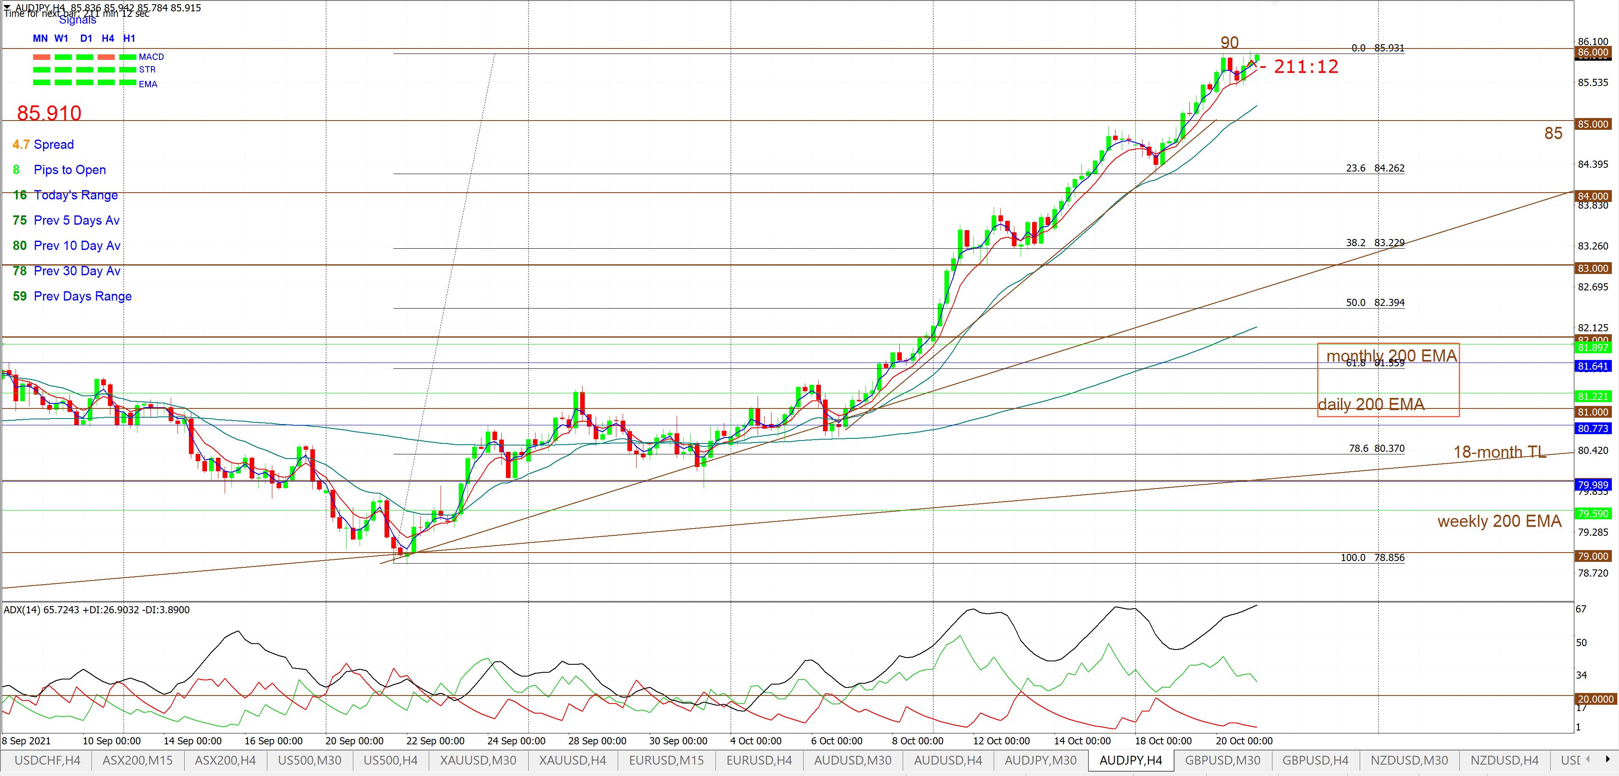Click the W1 signals column label
The image size is (1619, 776).
61,38
